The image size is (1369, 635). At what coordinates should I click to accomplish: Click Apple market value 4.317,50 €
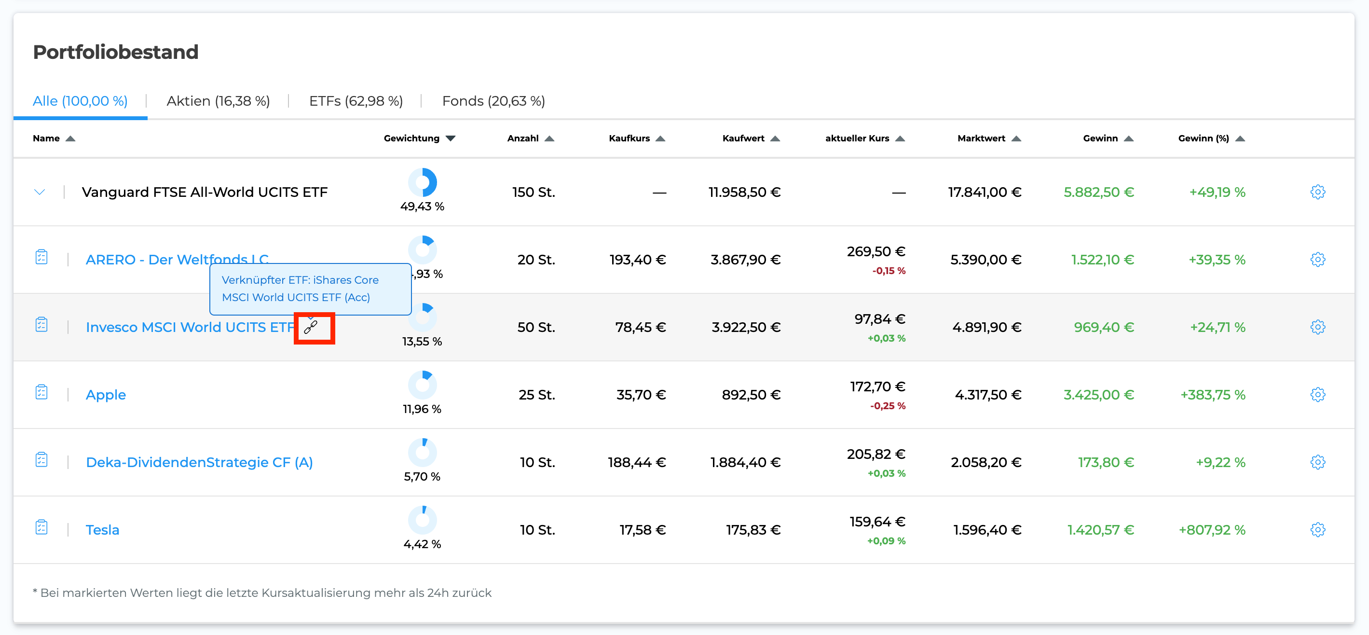pyautogui.click(x=988, y=394)
